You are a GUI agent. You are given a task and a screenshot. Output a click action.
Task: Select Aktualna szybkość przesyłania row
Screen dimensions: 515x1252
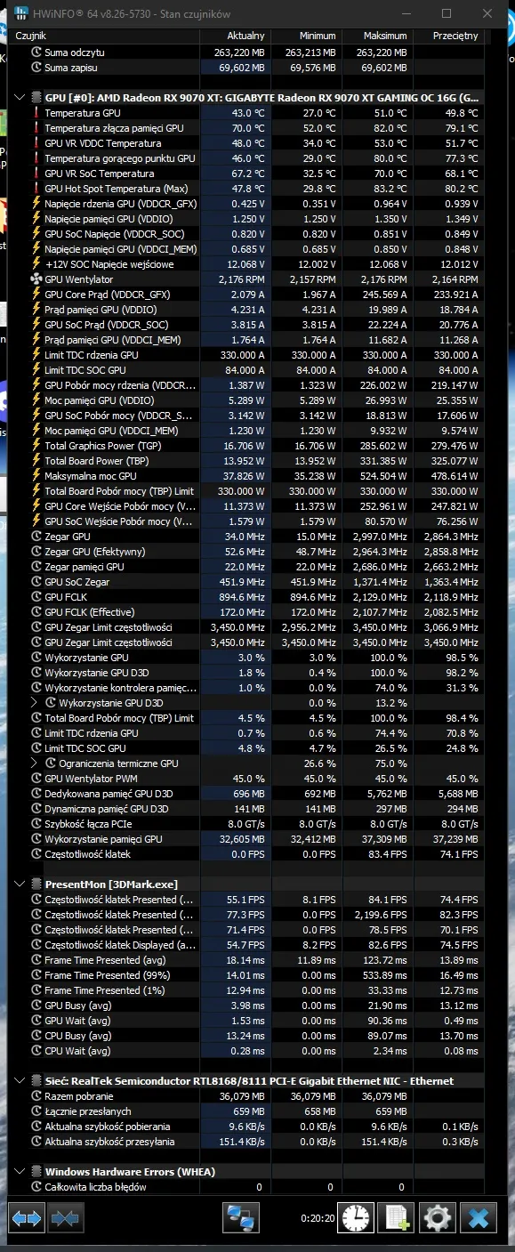click(247, 1142)
